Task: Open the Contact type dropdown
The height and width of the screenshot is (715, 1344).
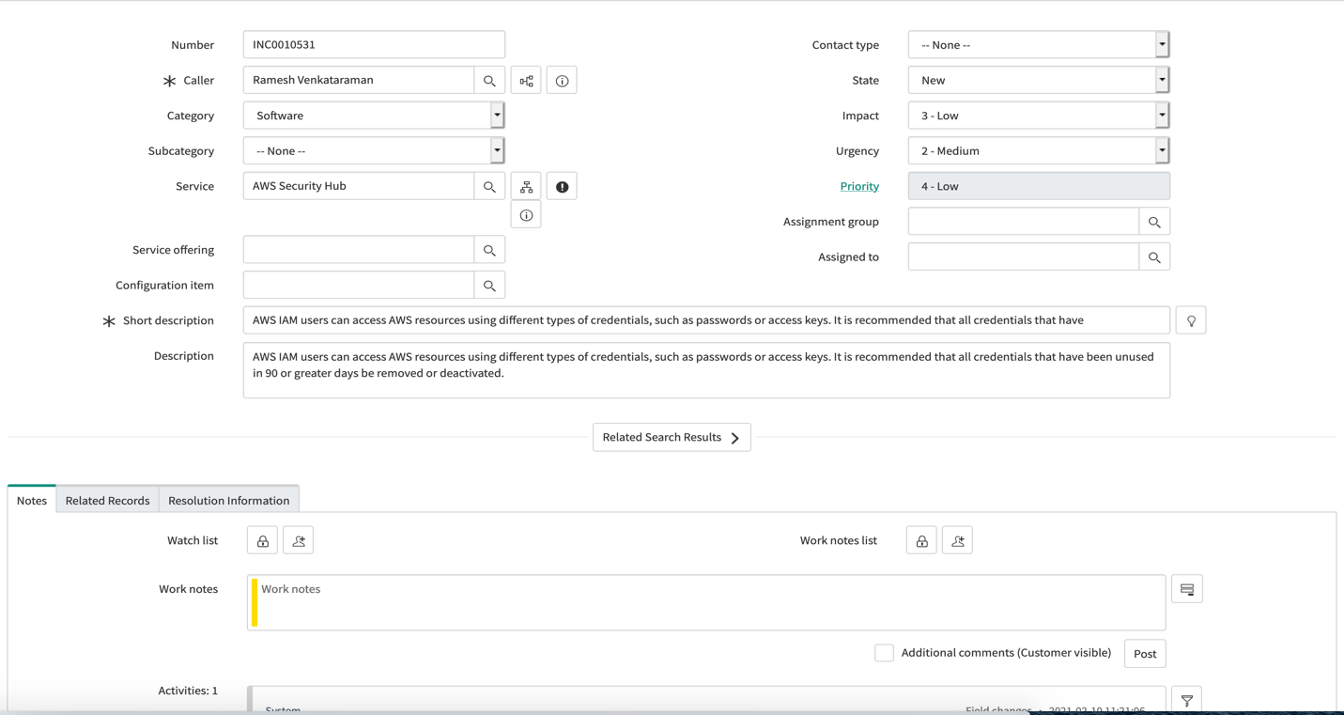Action: 1162,44
